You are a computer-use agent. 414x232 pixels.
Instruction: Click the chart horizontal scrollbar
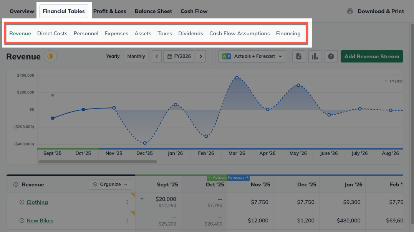(x=98, y=161)
